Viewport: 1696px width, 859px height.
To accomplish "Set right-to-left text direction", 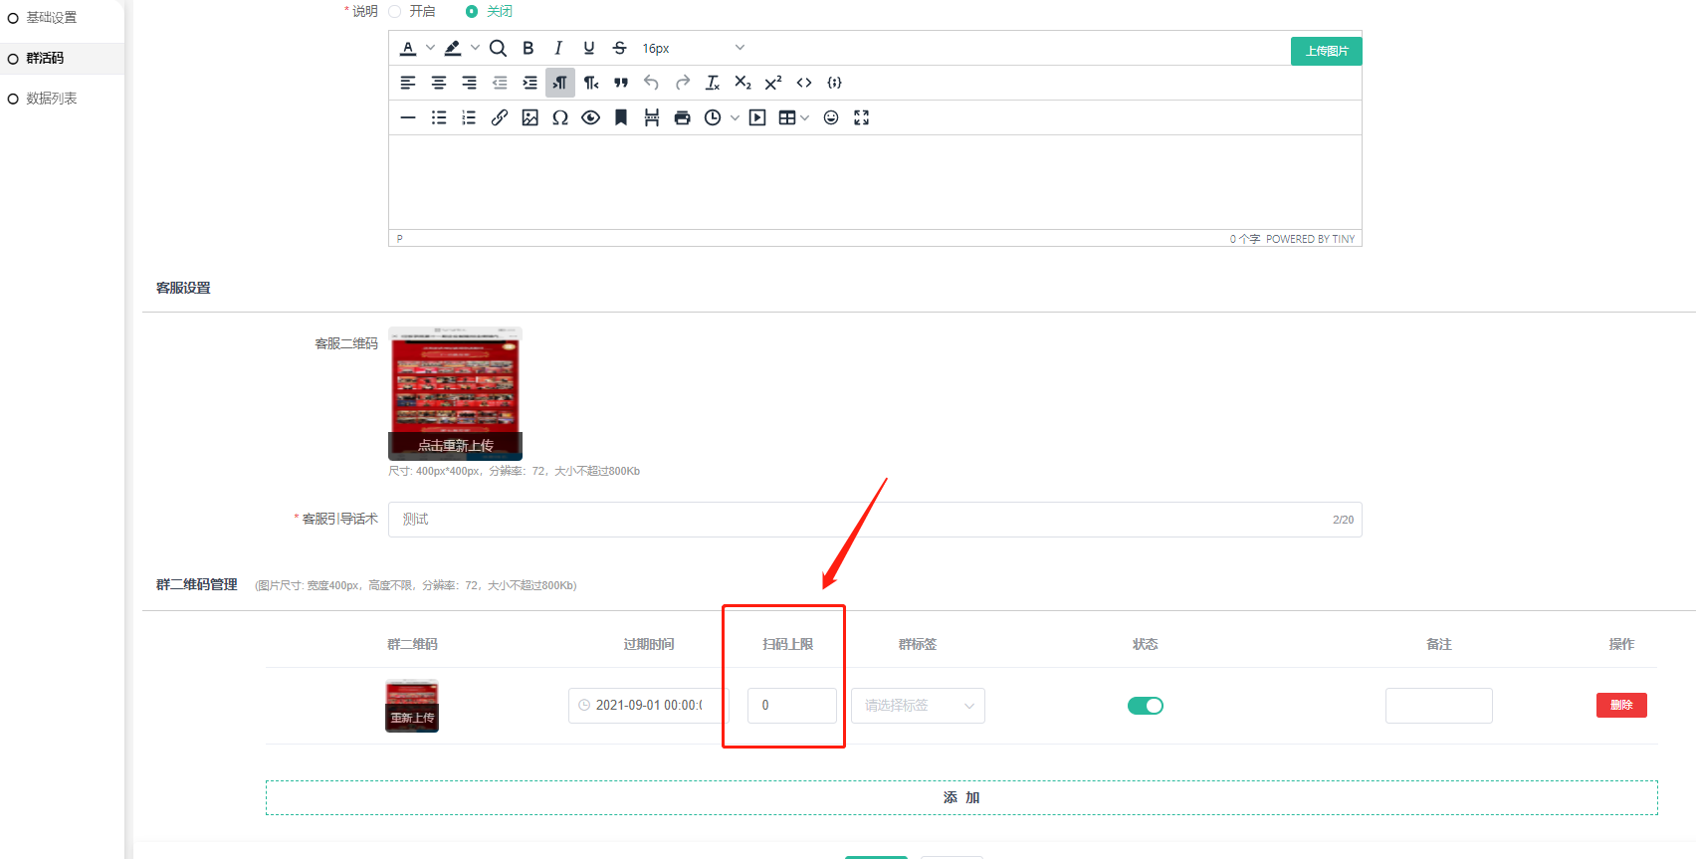I will pos(591,83).
